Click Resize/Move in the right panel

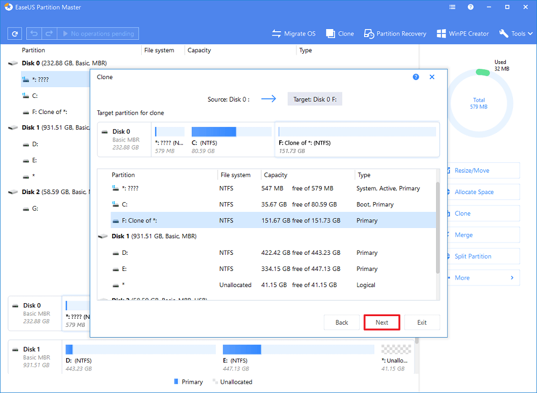tap(483, 170)
